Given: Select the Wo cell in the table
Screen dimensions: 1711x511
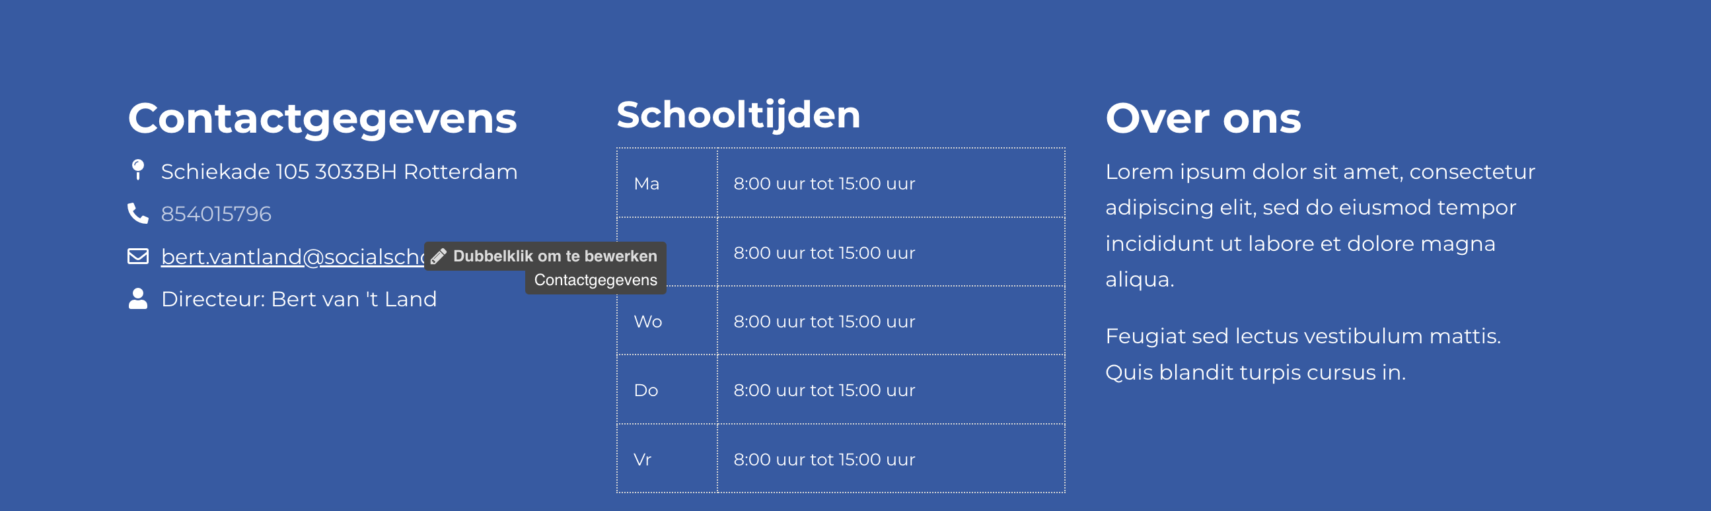Looking at the screenshot, I should 647,322.
